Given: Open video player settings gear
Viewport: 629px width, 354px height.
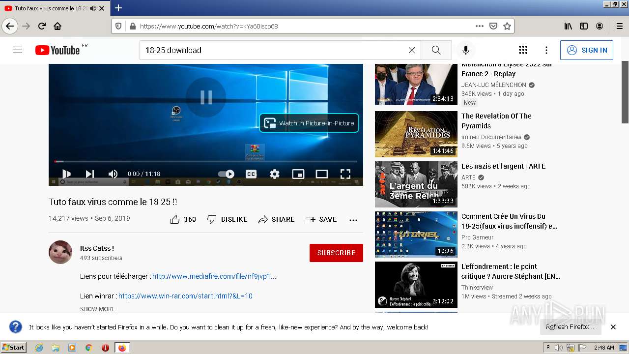Looking at the screenshot, I should (275, 174).
